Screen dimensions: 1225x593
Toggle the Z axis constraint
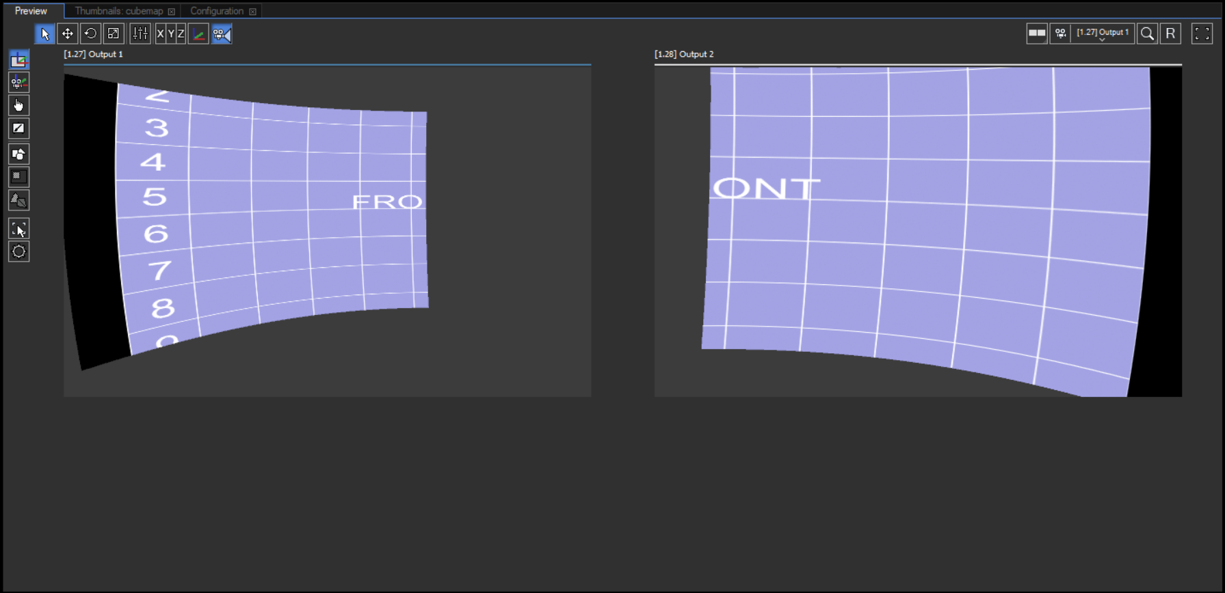[181, 33]
